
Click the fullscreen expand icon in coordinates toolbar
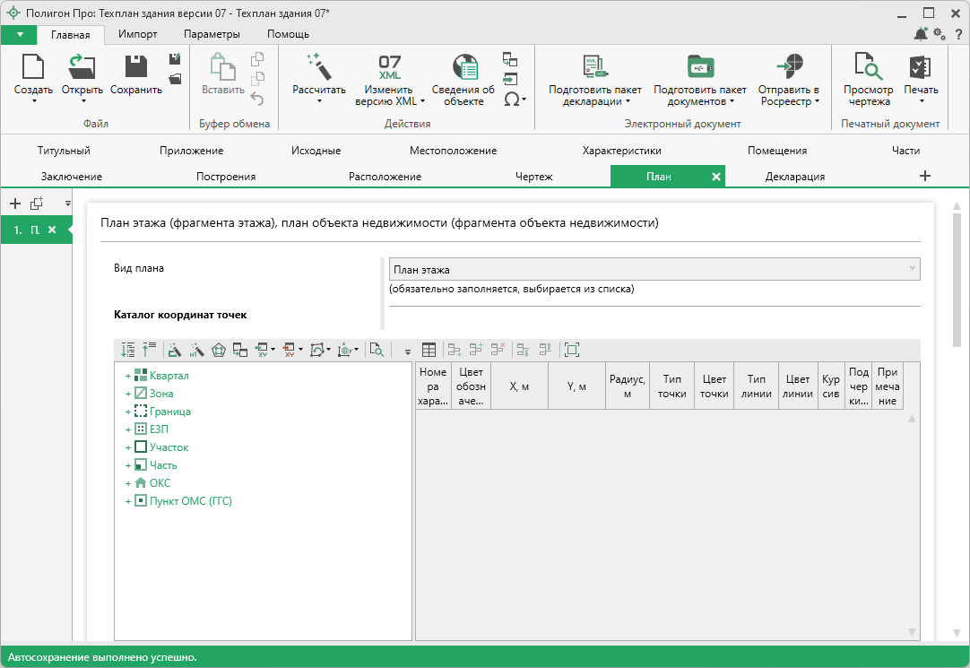tap(572, 350)
